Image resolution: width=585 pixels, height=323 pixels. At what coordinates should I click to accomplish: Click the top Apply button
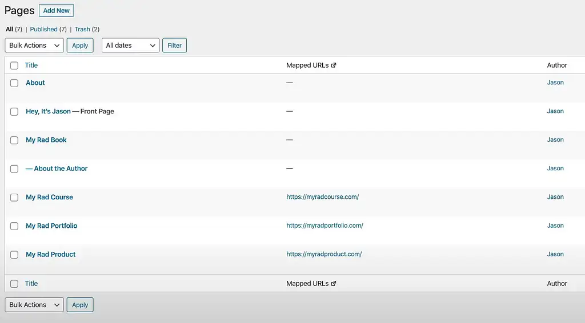tap(80, 46)
